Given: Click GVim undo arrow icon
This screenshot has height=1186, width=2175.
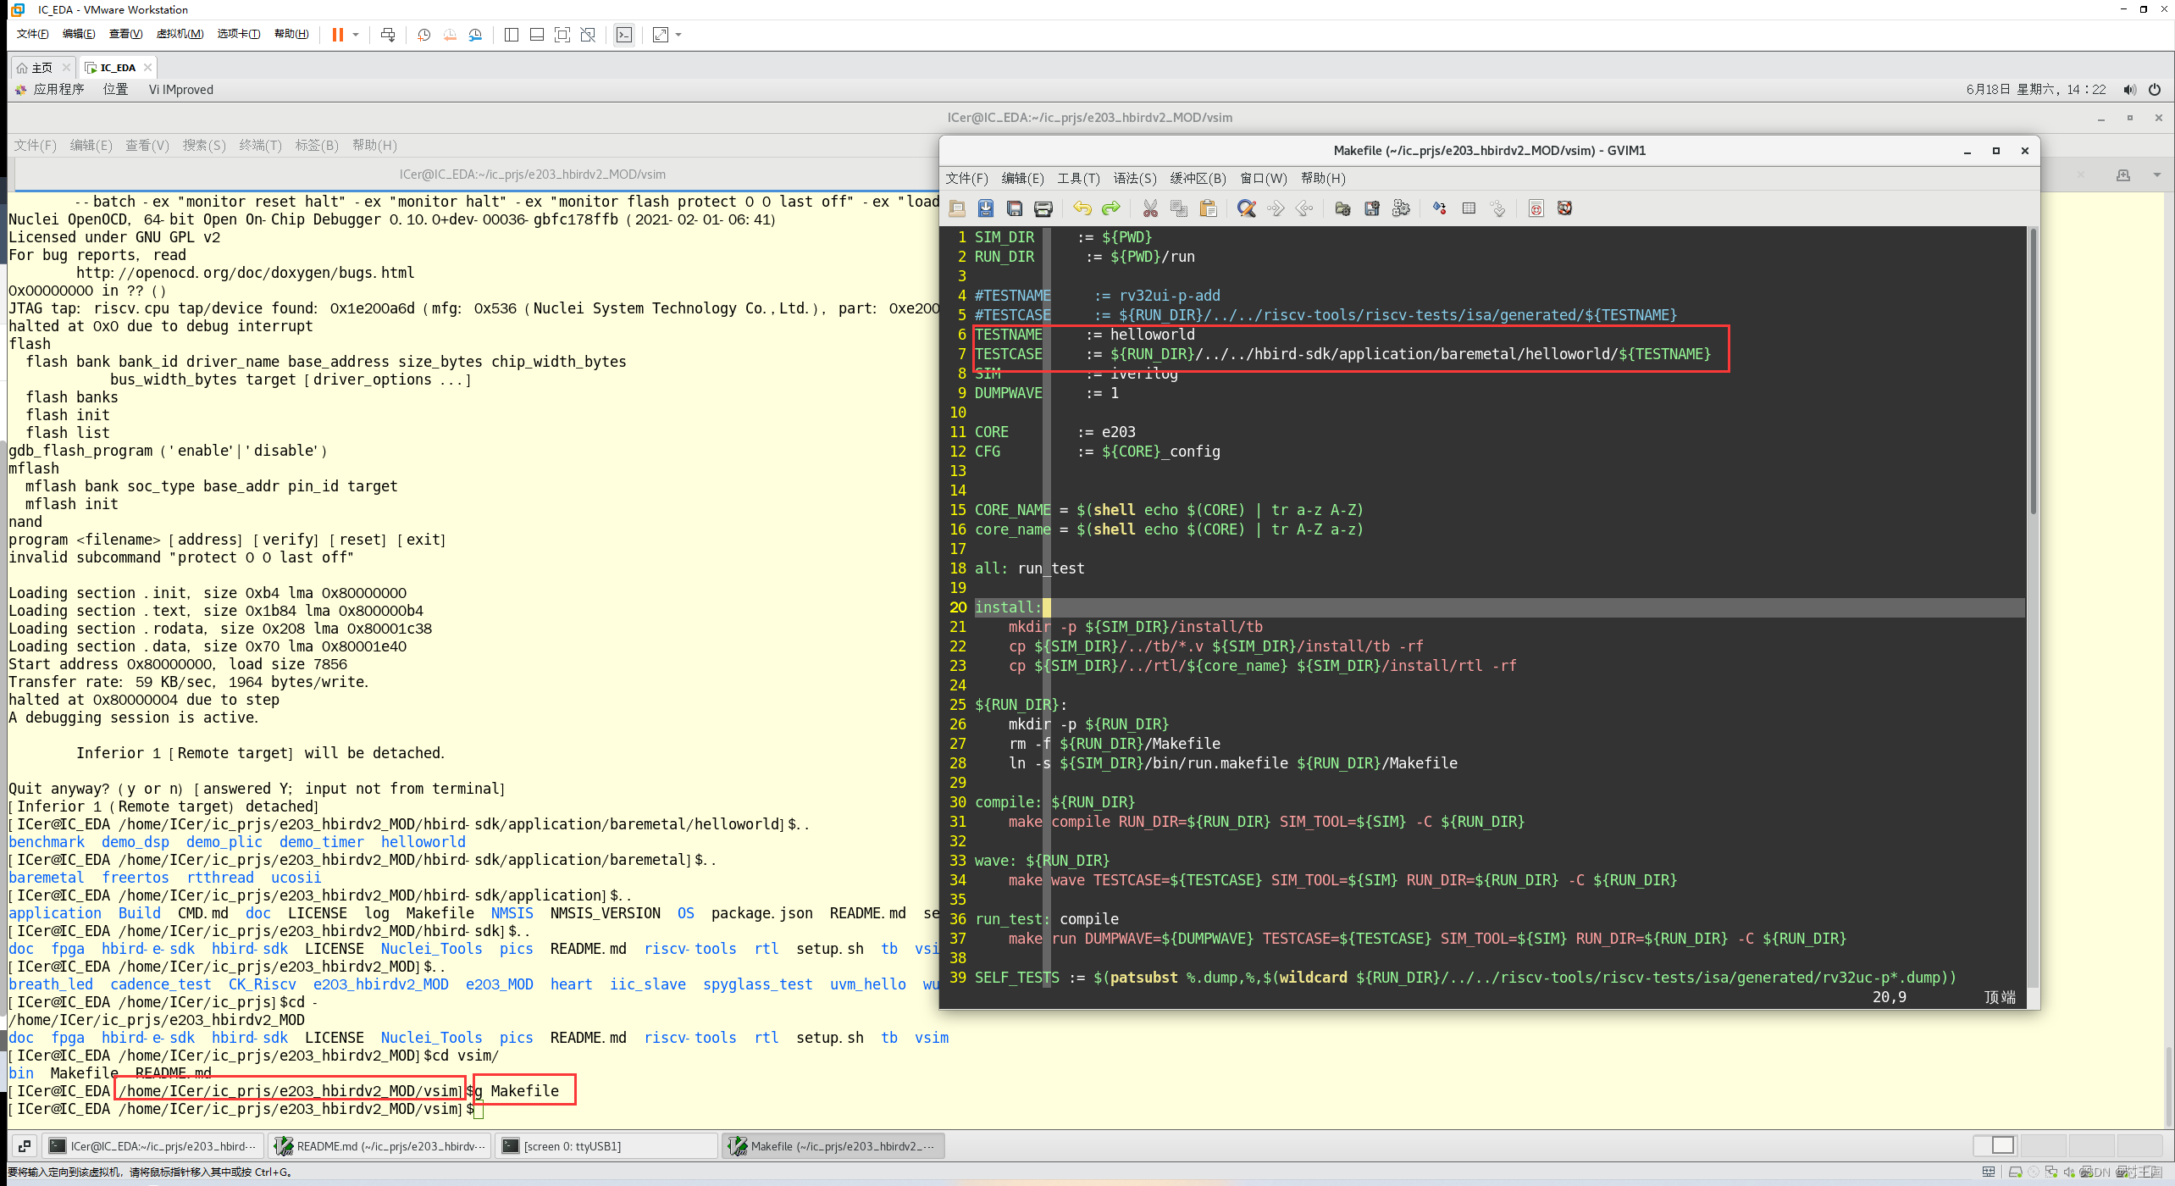Looking at the screenshot, I should click(x=1082, y=208).
